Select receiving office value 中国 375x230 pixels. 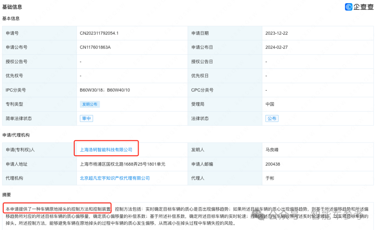click(x=270, y=104)
